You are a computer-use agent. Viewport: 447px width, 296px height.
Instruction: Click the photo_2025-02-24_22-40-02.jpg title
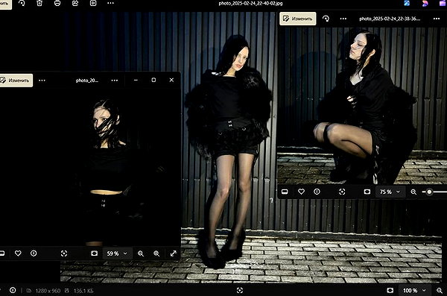pyautogui.click(x=250, y=4)
